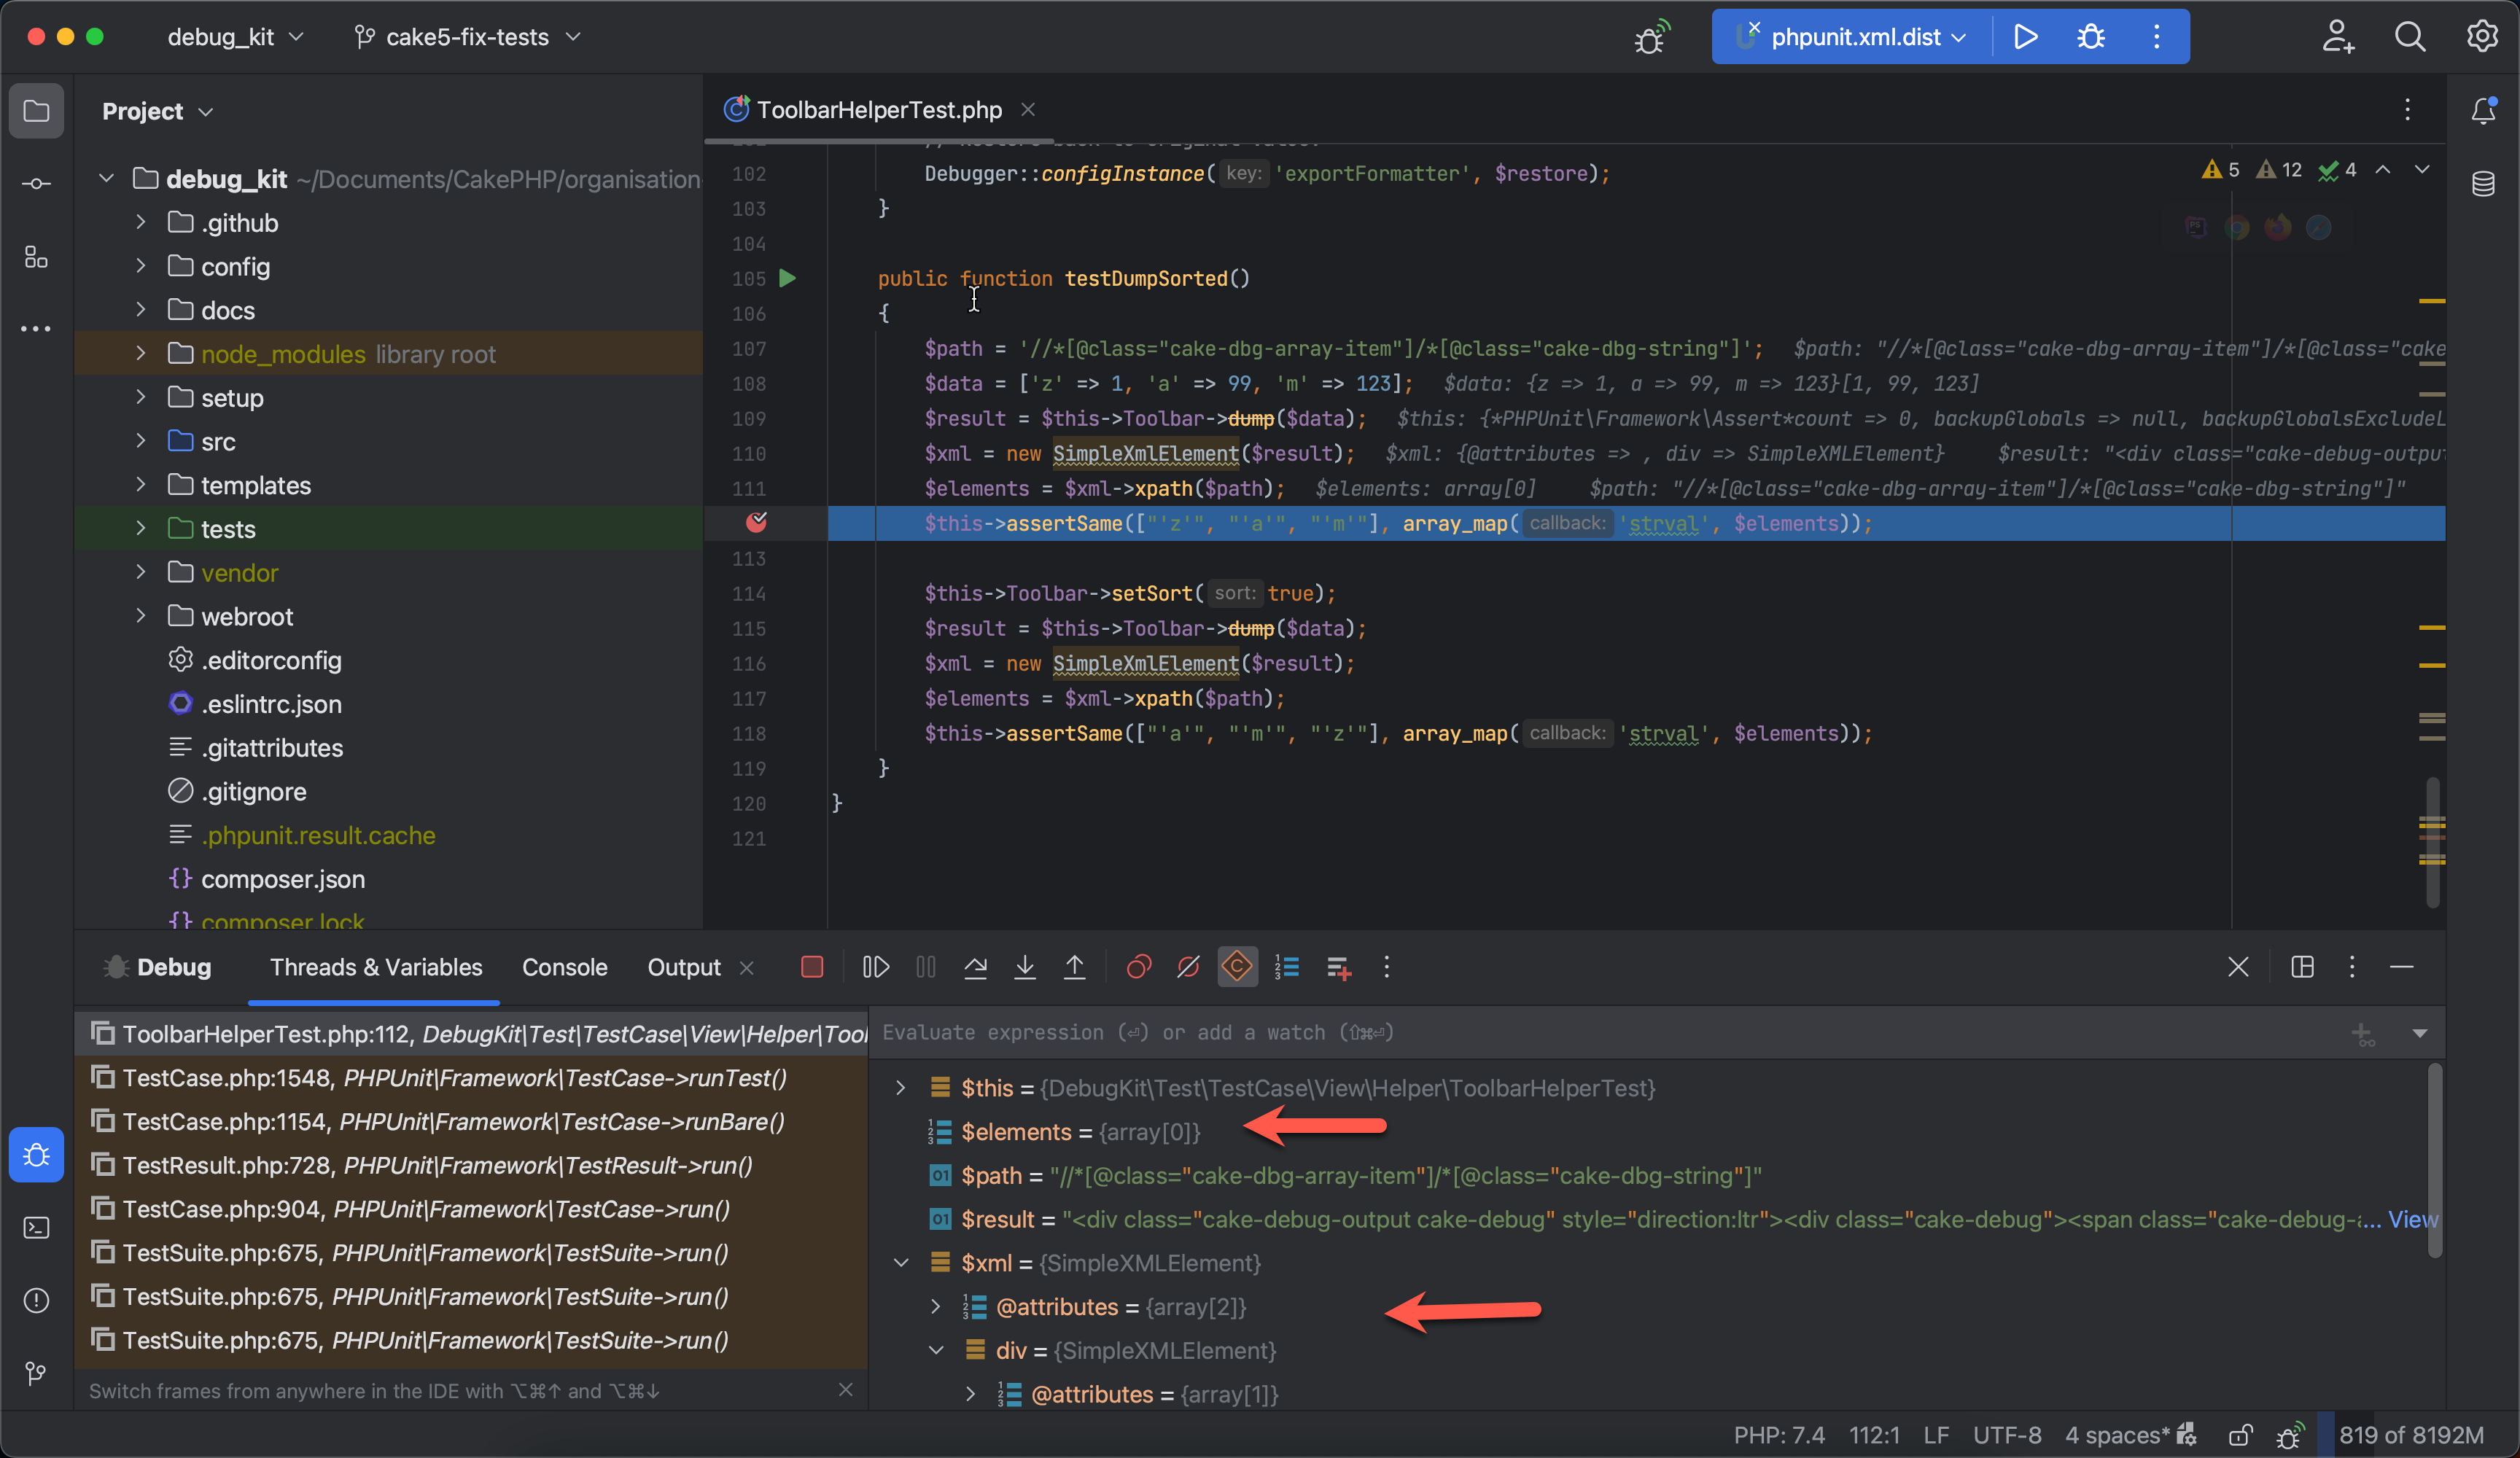Click the Resume Program icon in debug toolbar
The width and height of the screenshot is (2520, 1458).
coord(875,967)
